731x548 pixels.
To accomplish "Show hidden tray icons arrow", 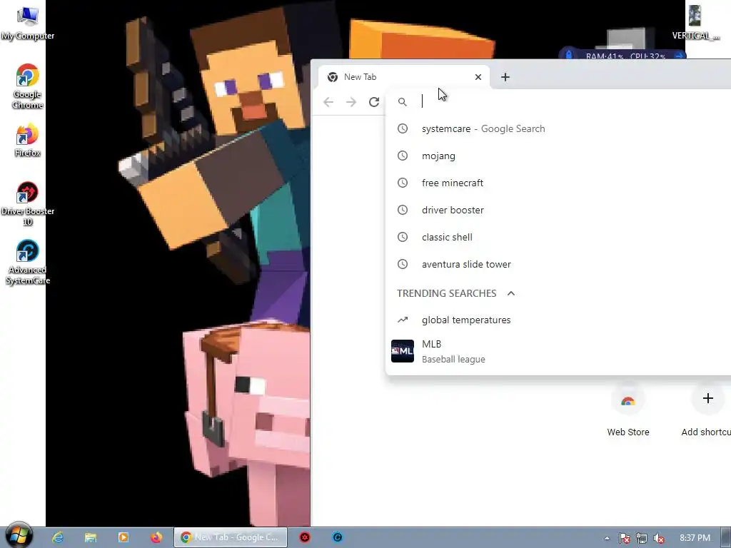I will [x=607, y=538].
